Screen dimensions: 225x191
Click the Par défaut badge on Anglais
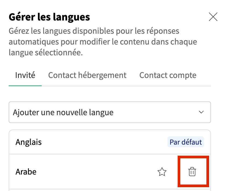tap(185, 142)
